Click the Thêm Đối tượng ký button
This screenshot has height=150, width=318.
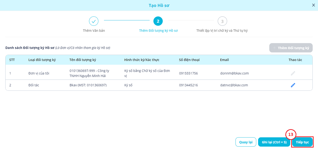tap(291, 48)
